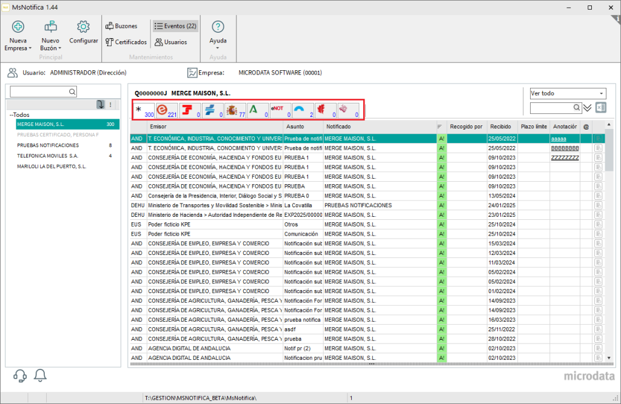This screenshot has height=404, width=621.
Task: Open the 'aaaaa' annotation link
Action: click(559, 139)
